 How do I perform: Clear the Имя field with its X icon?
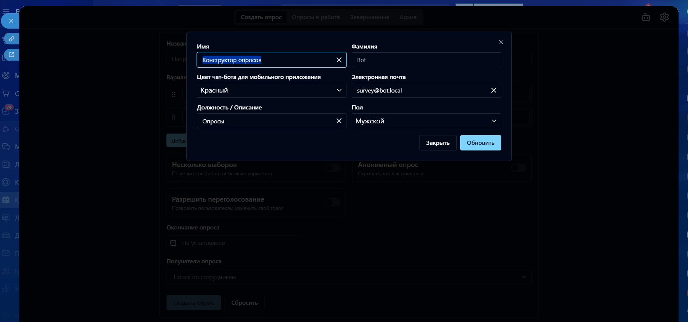click(x=339, y=60)
